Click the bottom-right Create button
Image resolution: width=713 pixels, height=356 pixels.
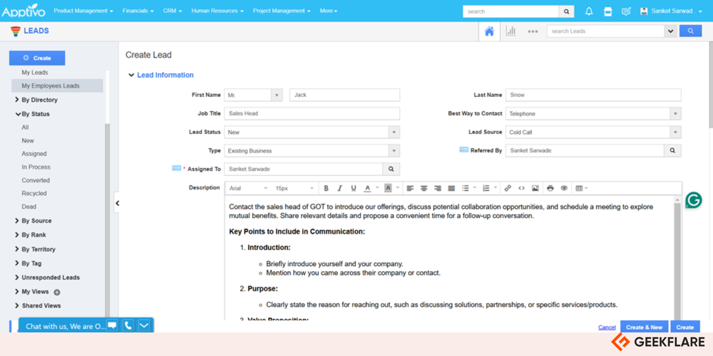tap(685, 327)
